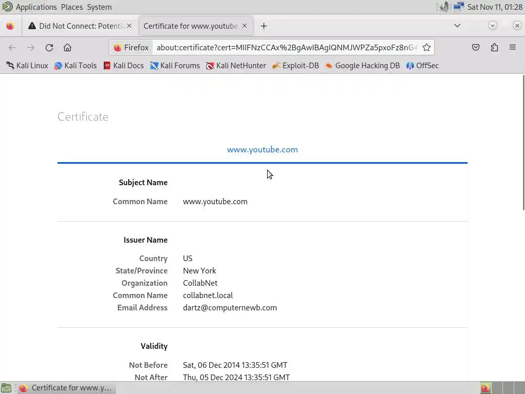Click the back navigation arrow
The image size is (525, 394).
coord(12,48)
